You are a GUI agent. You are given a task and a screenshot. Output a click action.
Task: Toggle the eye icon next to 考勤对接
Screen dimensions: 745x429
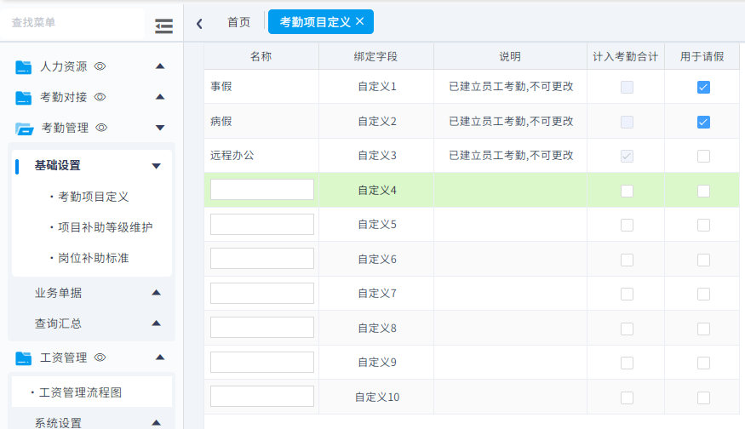(x=100, y=97)
